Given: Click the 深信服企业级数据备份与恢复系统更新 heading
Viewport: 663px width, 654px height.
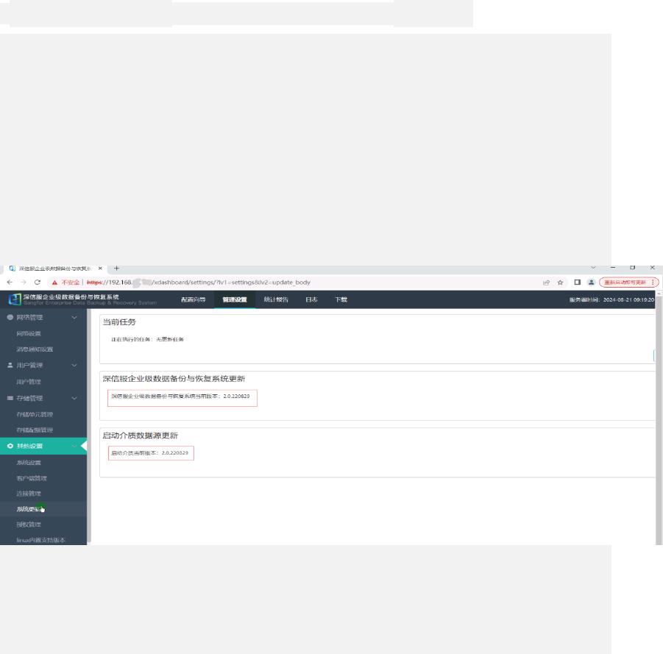Looking at the screenshot, I should pos(174,378).
